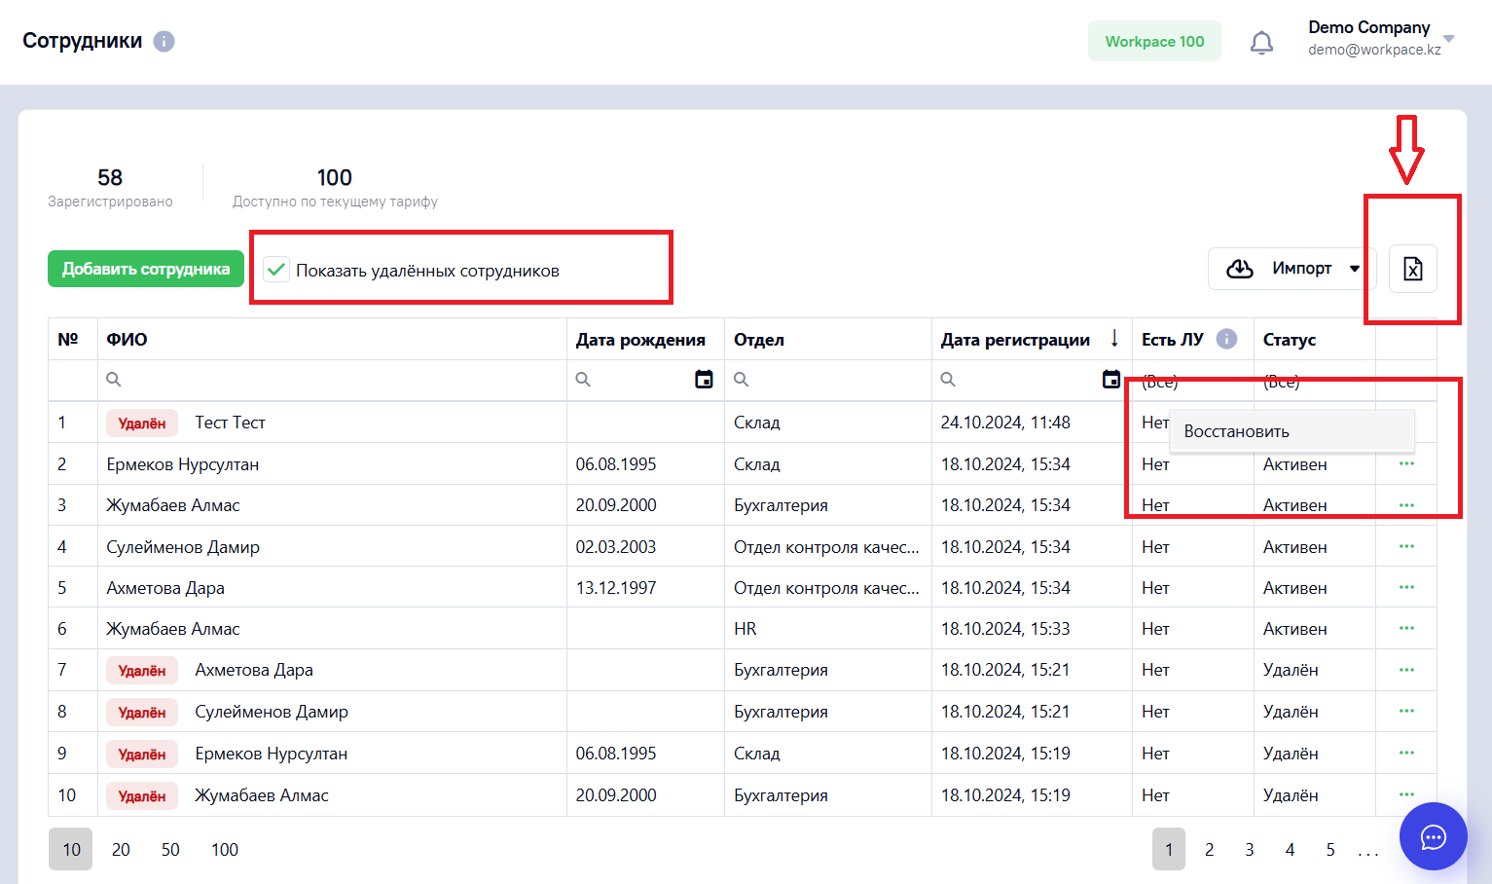The height and width of the screenshot is (884, 1492).
Task: Click info icon next to Сотрудники title
Action: [x=164, y=41]
